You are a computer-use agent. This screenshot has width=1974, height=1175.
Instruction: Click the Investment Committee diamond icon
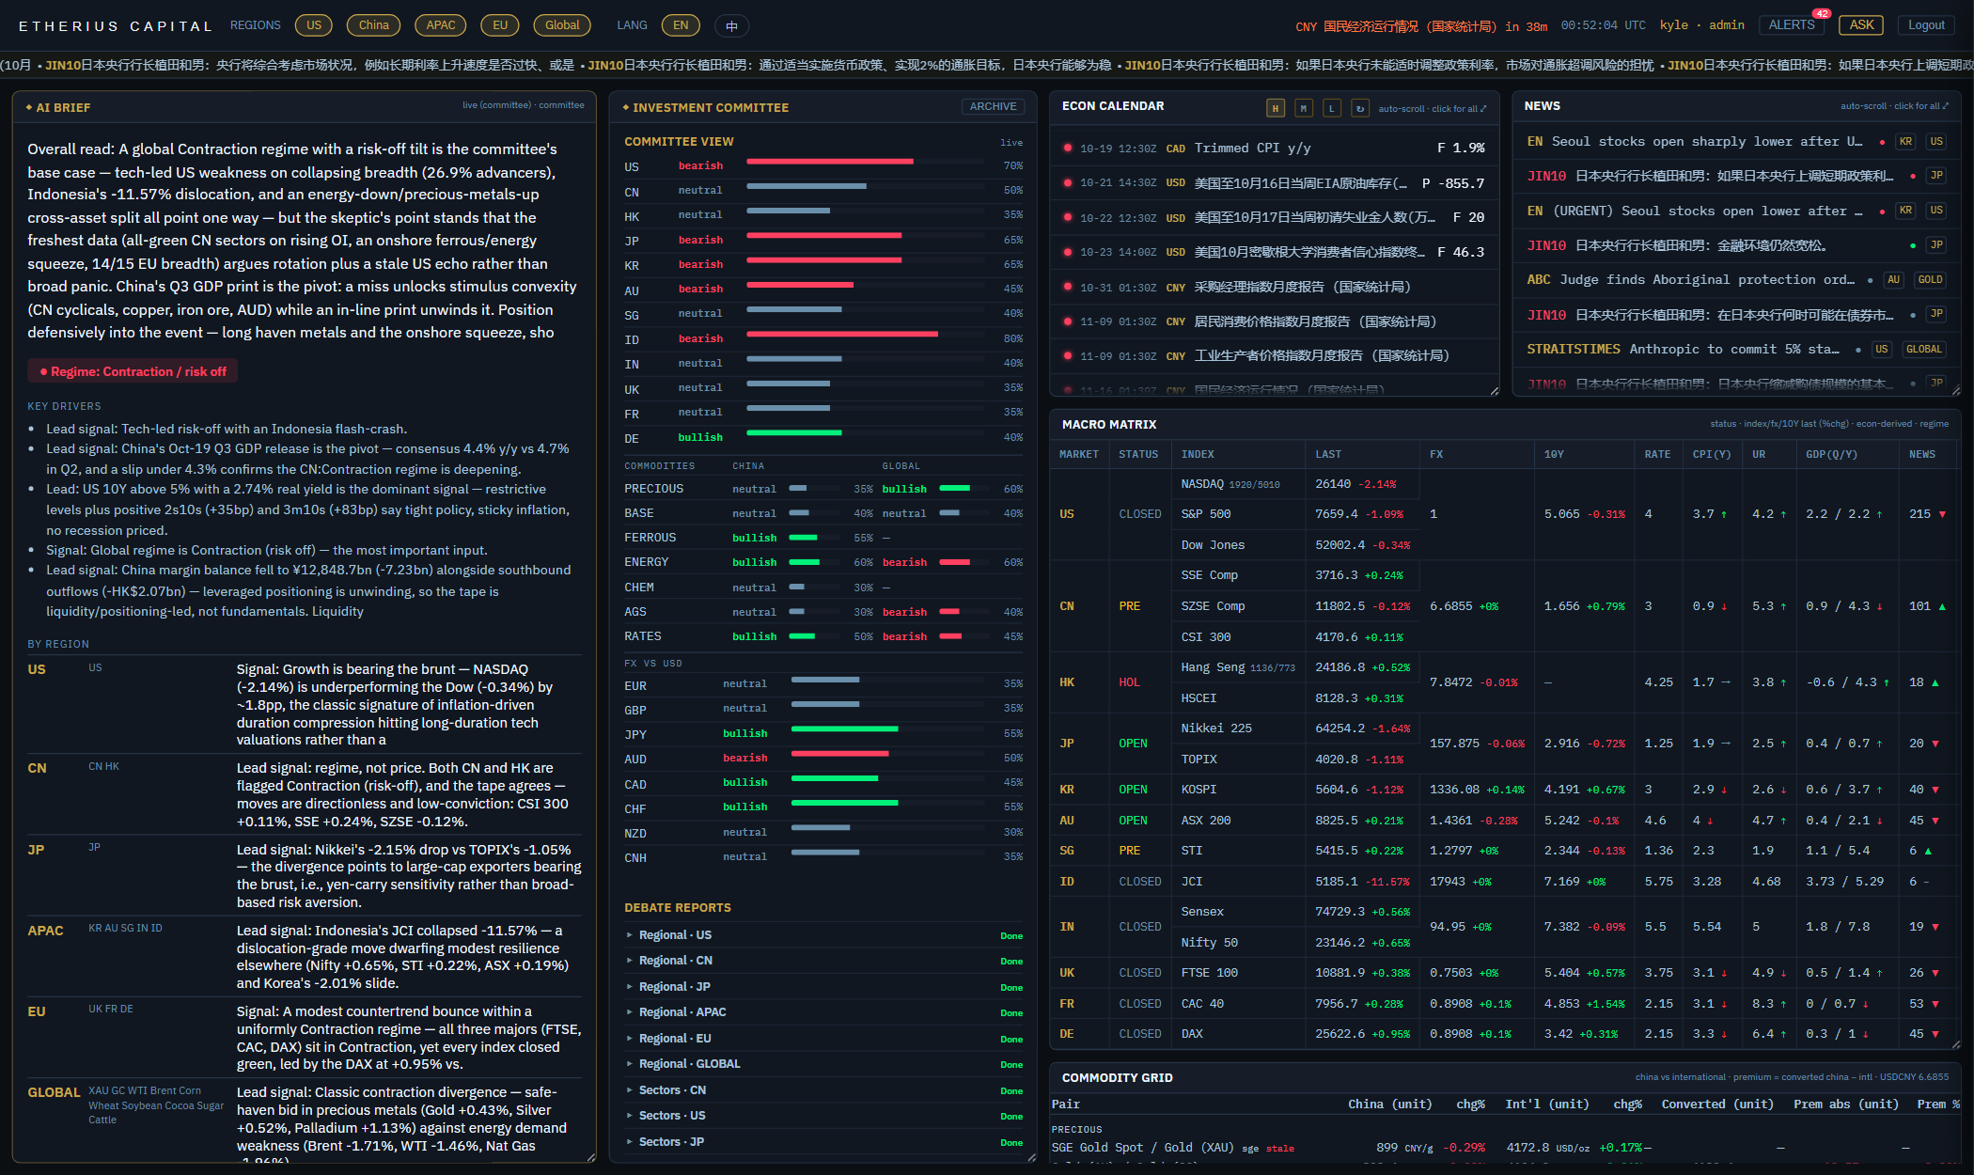(626, 107)
